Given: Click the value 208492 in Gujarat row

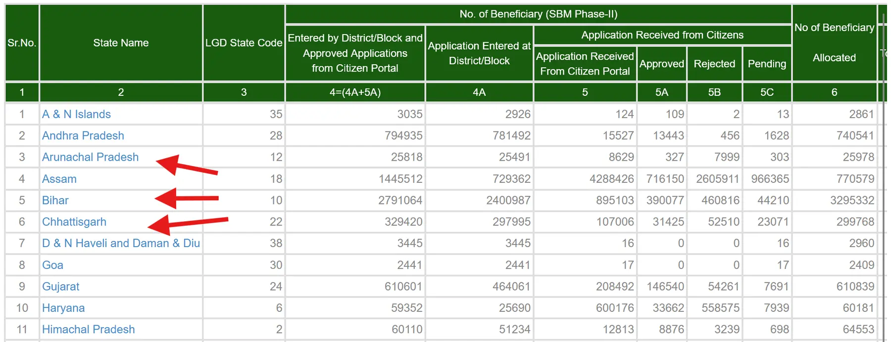Looking at the screenshot, I should click(x=615, y=287).
